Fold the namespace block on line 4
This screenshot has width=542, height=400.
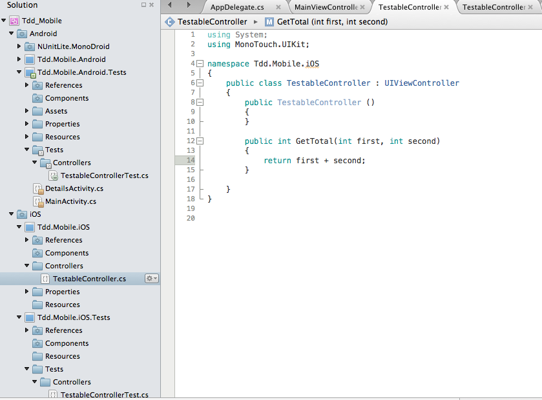[200, 63]
